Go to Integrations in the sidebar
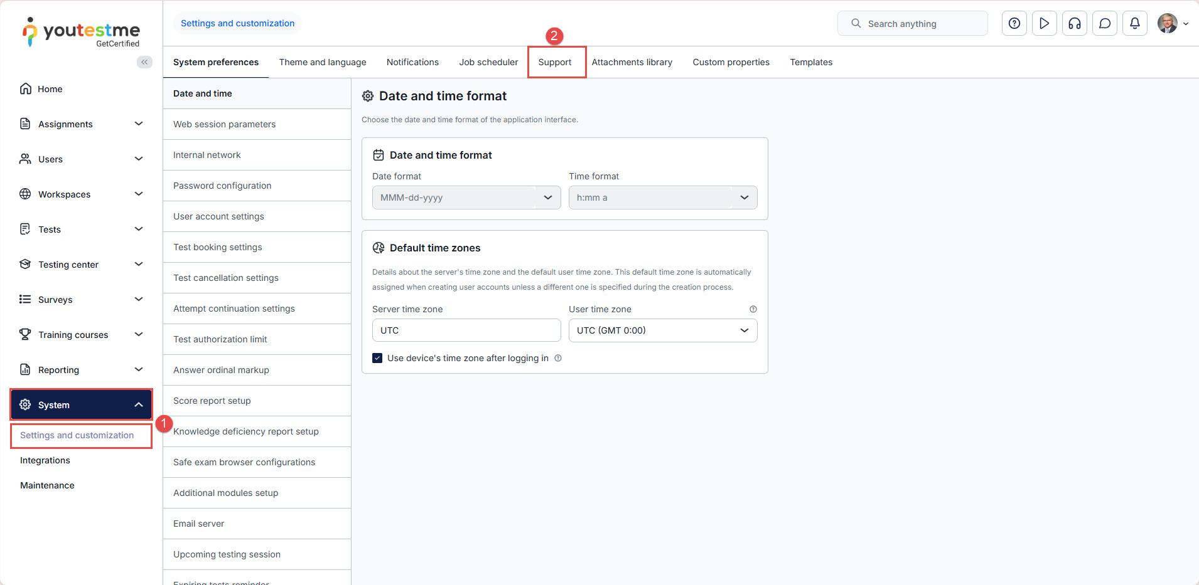Viewport: 1199px width, 585px height. pyautogui.click(x=45, y=460)
